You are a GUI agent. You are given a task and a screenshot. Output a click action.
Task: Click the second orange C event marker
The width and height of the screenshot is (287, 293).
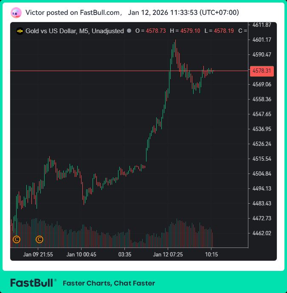point(39,239)
